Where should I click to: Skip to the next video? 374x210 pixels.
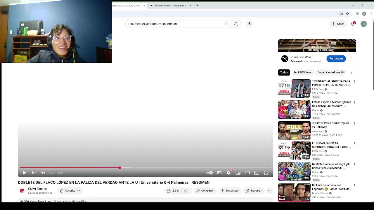(34, 173)
